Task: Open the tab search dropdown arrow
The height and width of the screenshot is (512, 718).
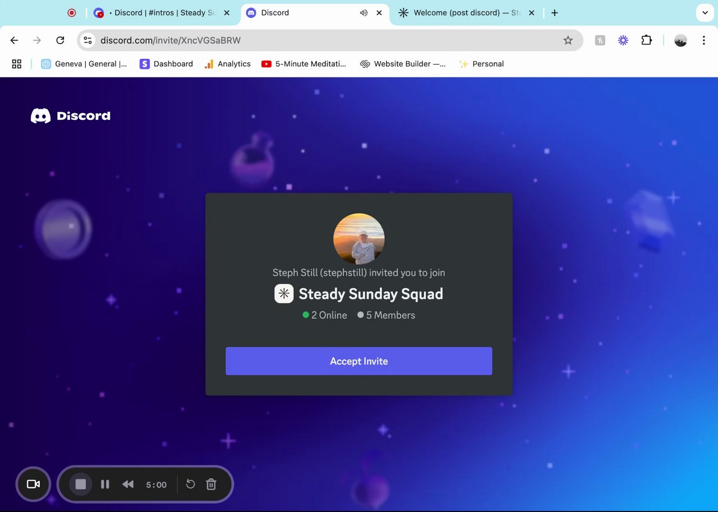Action: [x=705, y=12]
